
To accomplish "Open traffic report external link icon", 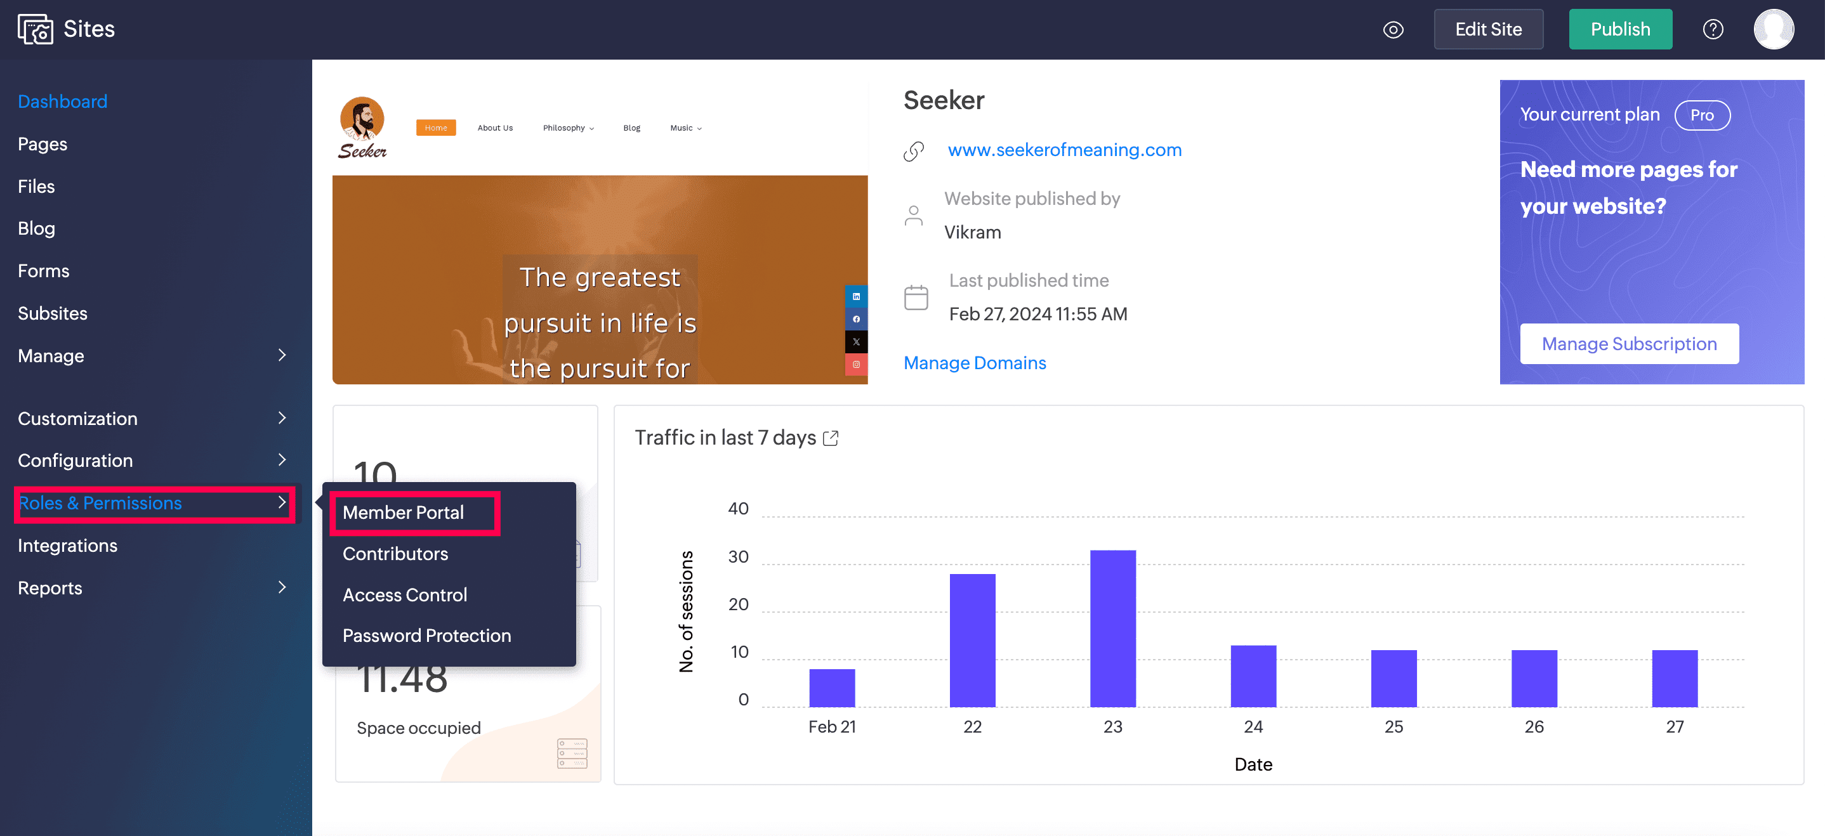I will coord(831,438).
